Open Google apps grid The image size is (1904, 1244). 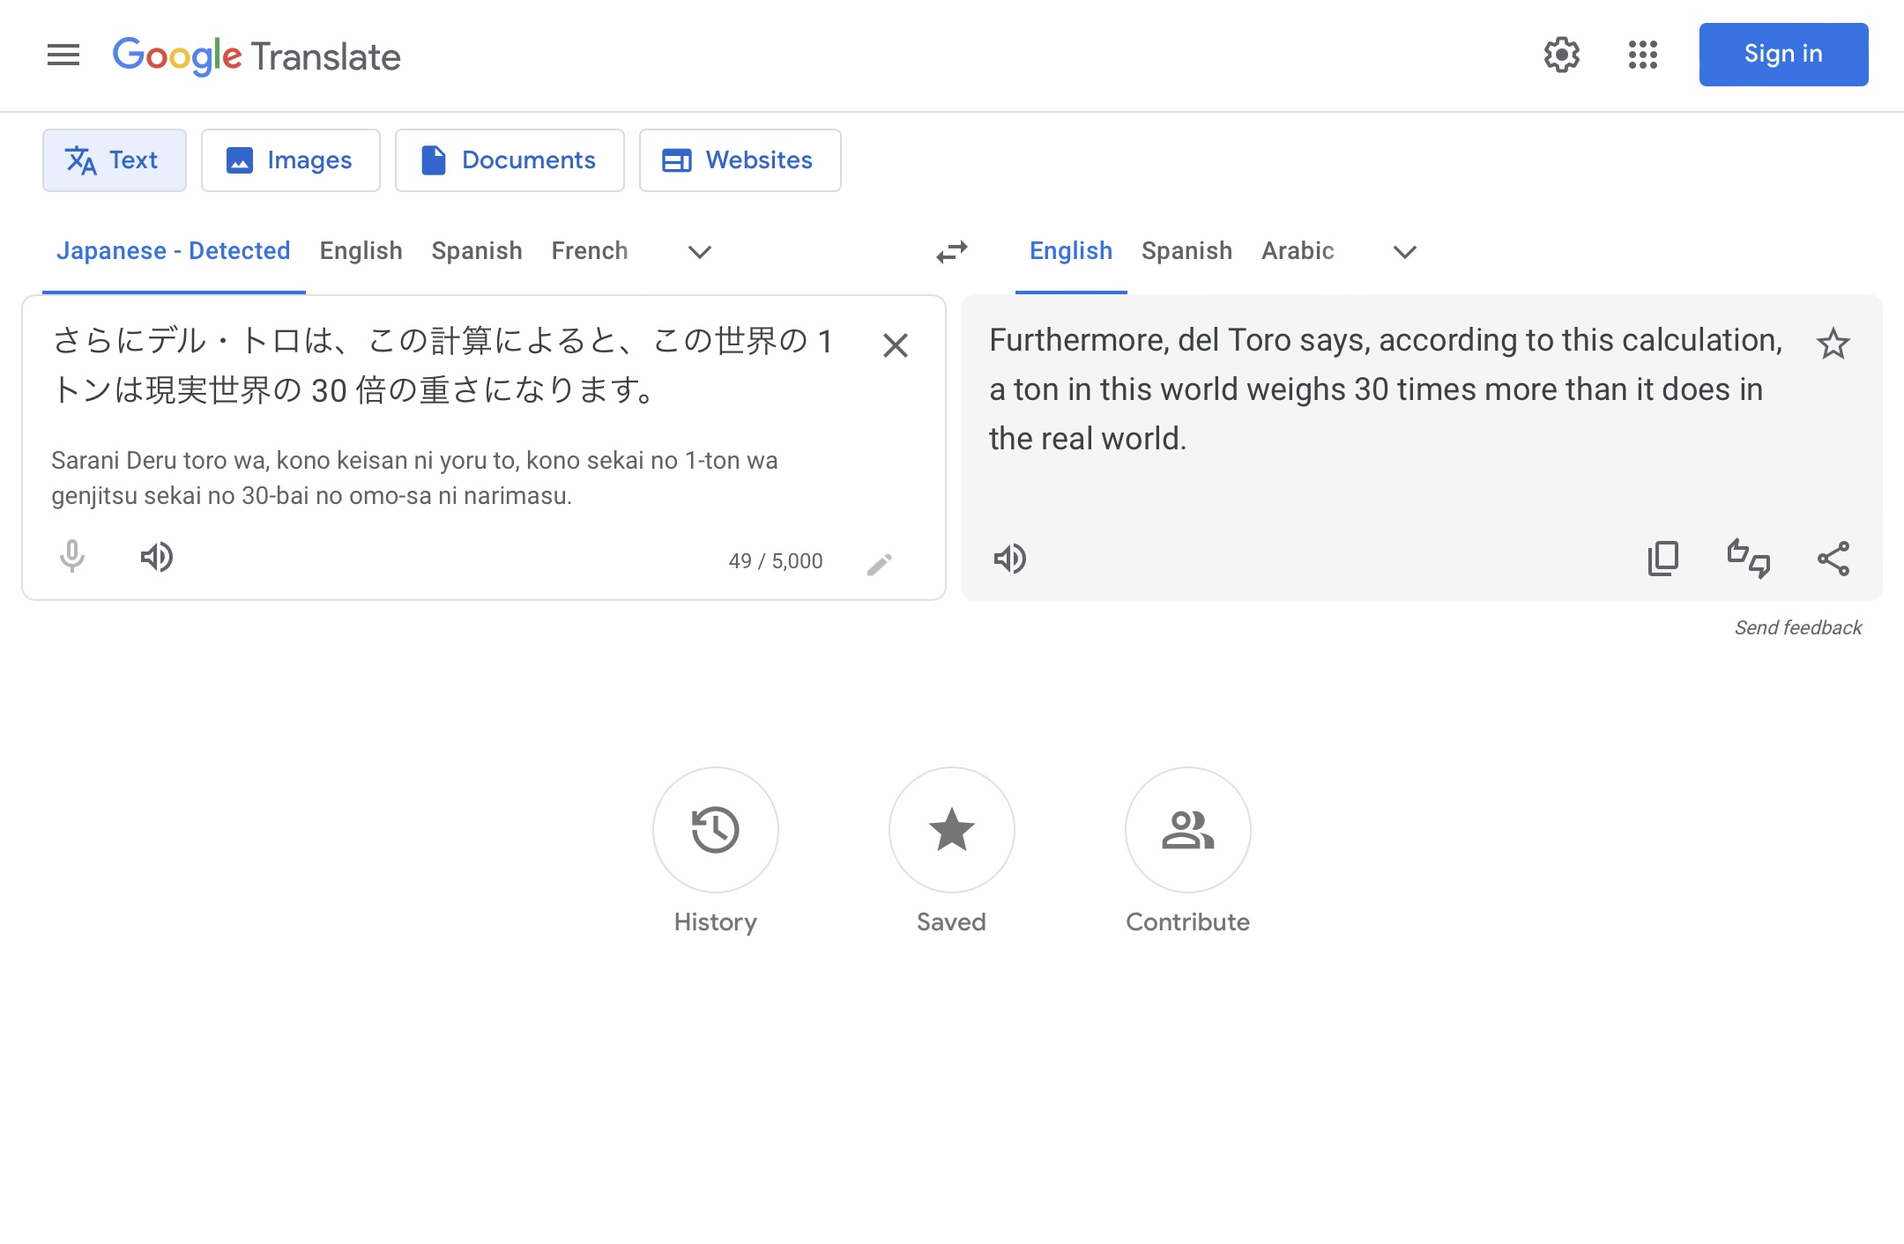(1642, 55)
